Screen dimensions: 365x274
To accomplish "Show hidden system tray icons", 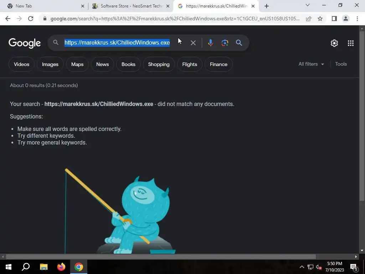I will 302,267.
